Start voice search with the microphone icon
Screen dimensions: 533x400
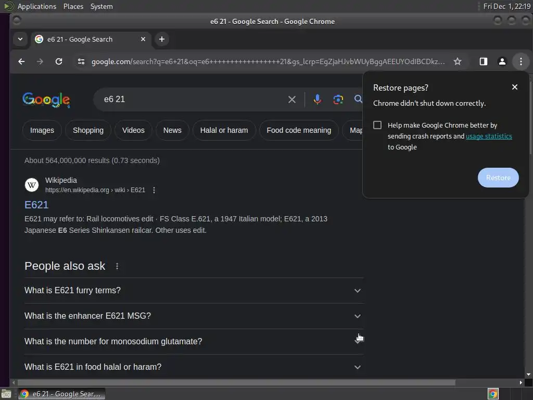click(317, 99)
